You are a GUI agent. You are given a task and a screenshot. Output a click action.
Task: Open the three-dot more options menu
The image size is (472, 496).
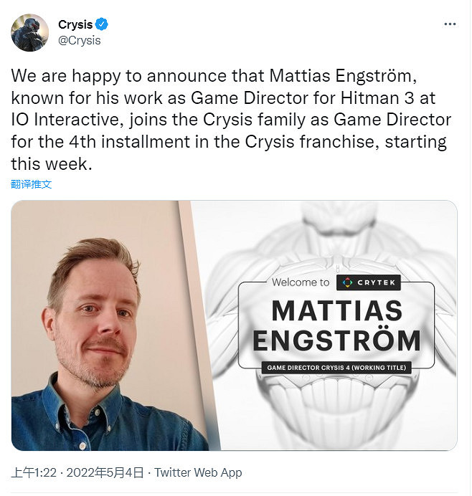point(450,24)
